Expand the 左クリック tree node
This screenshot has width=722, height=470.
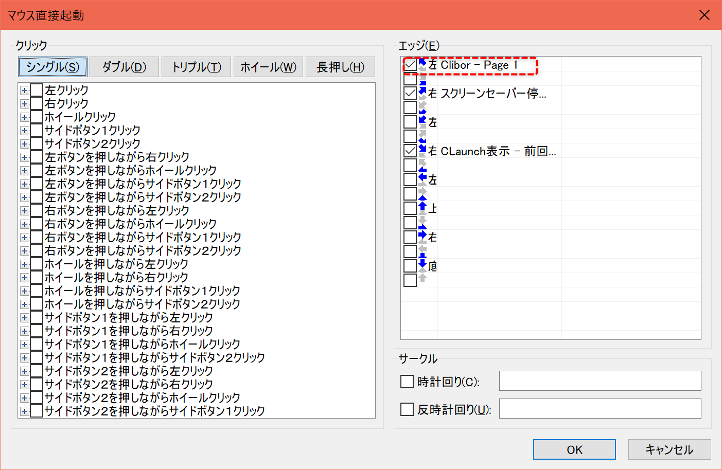[x=24, y=91]
